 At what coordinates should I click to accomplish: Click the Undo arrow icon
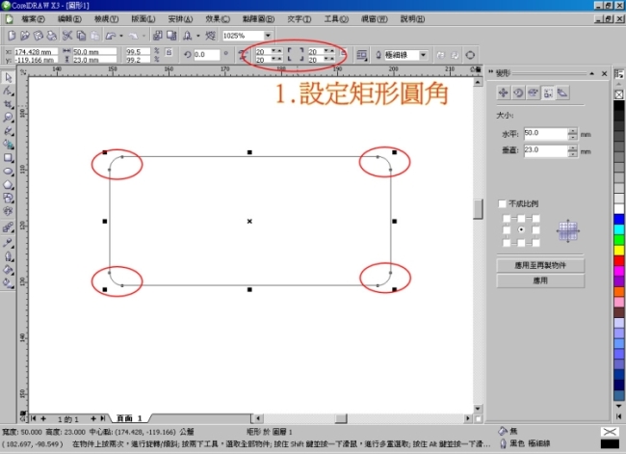[x=110, y=36]
